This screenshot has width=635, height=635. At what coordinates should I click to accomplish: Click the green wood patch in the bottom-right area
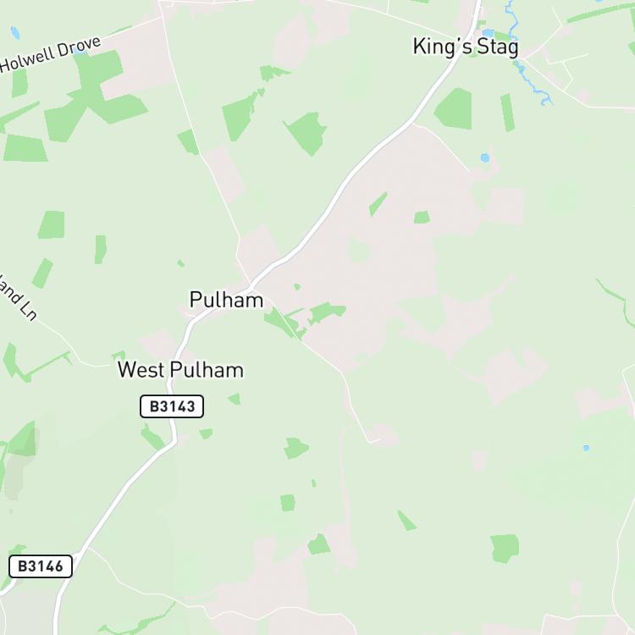coord(505,549)
